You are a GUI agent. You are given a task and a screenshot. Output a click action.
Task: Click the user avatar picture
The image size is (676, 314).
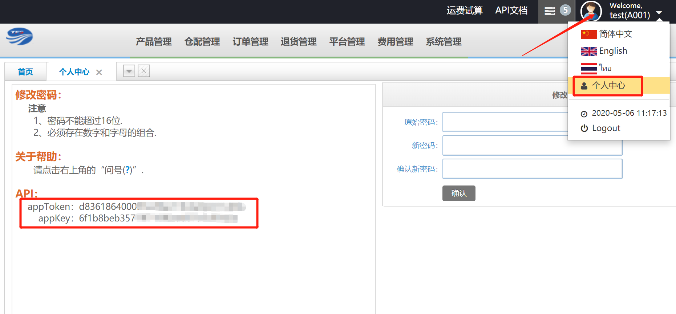click(591, 11)
